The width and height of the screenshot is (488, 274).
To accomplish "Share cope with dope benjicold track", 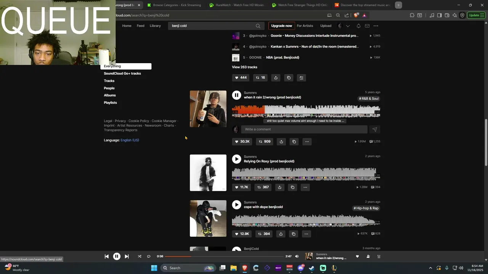I will [281, 234].
